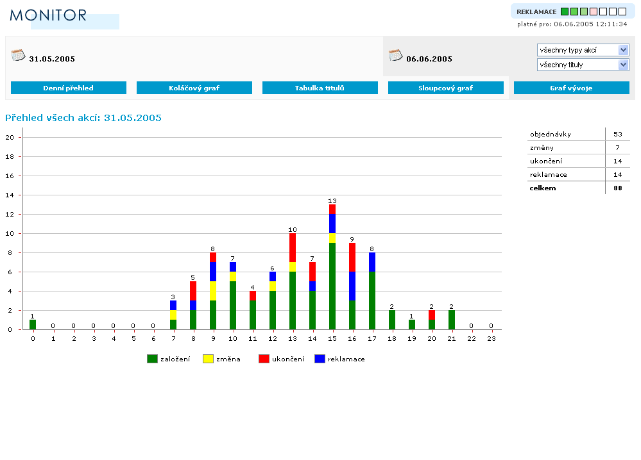The width and height of the screenshot is (641, 460).
Task: Click calendar icon beside 31.05.2005
Action: click(x=18, y=55)
